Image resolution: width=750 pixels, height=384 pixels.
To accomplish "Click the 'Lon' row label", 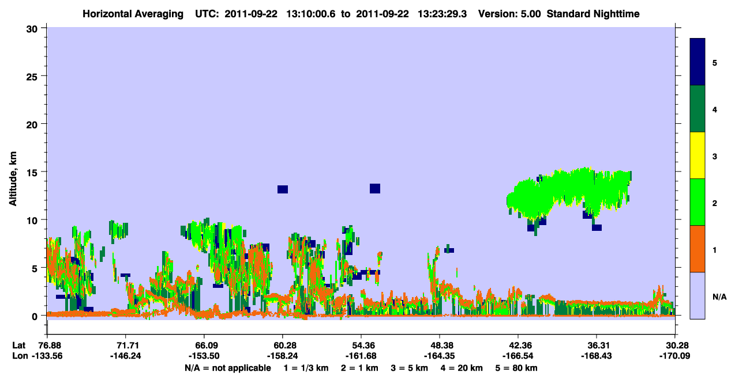I will (20, 355).
